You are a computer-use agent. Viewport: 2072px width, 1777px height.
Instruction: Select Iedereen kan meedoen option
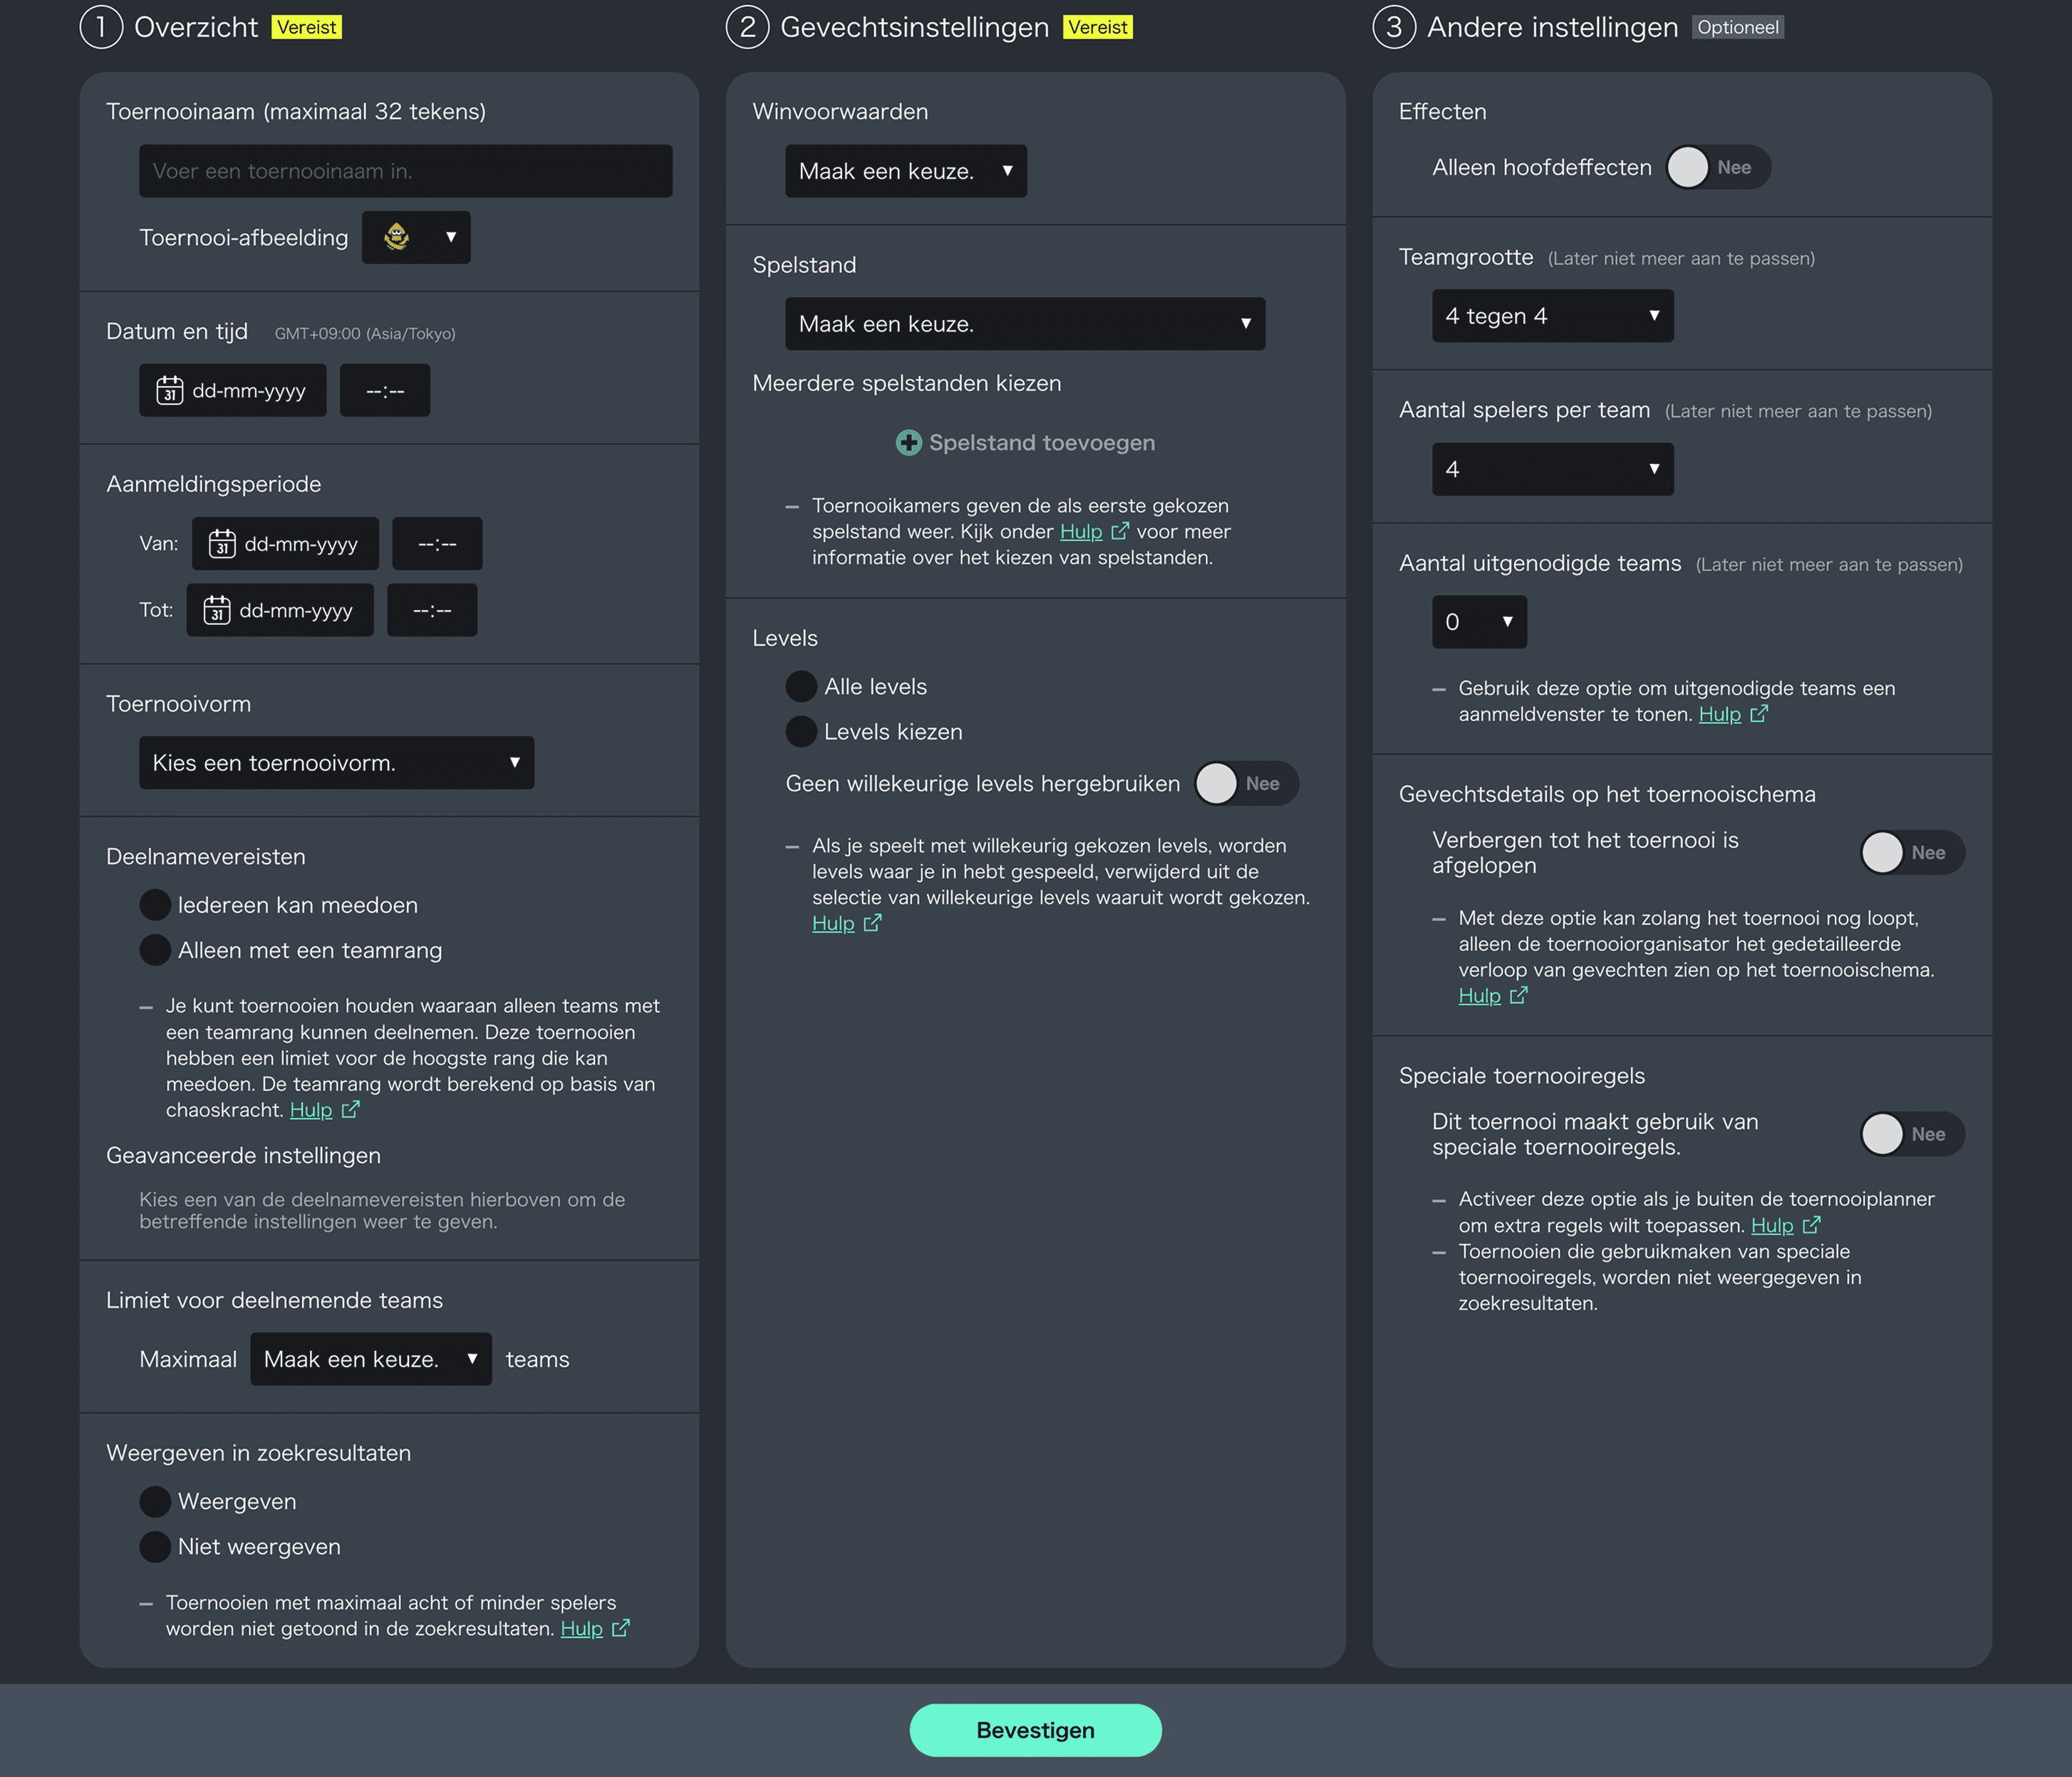[x=155, y=904]
